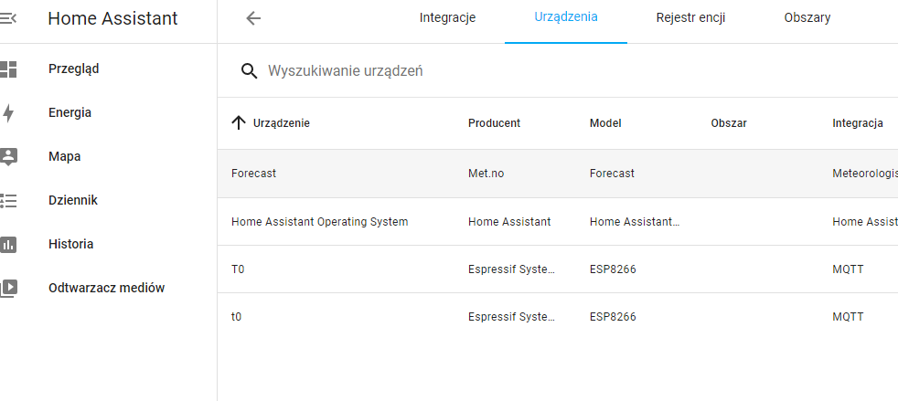The width and height of the screenshot is (898, 401).
Task: Toggle sort order arrow on Urządzenie column
Action: 239,122
